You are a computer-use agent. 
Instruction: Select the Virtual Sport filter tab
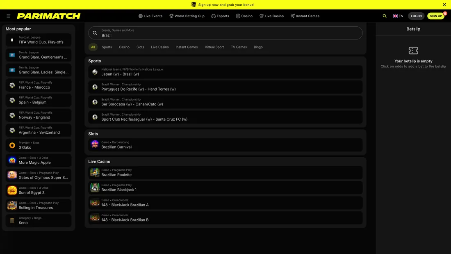(x=214, y=47)
